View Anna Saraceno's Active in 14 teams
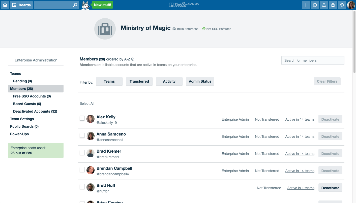The image size is (356, 203). coord(300,137)
